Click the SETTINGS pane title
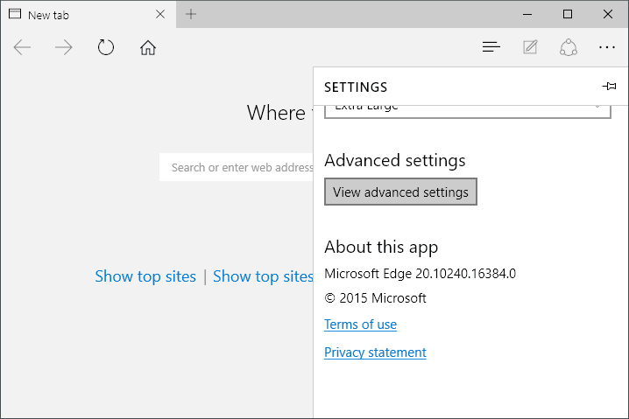 coord(356,87)
